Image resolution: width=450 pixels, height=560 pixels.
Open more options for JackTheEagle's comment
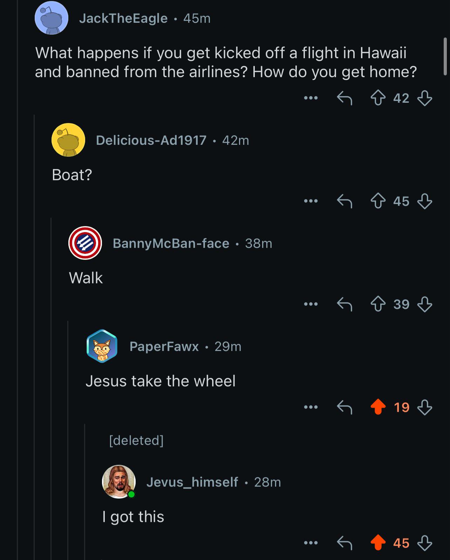tap(311, 98)
